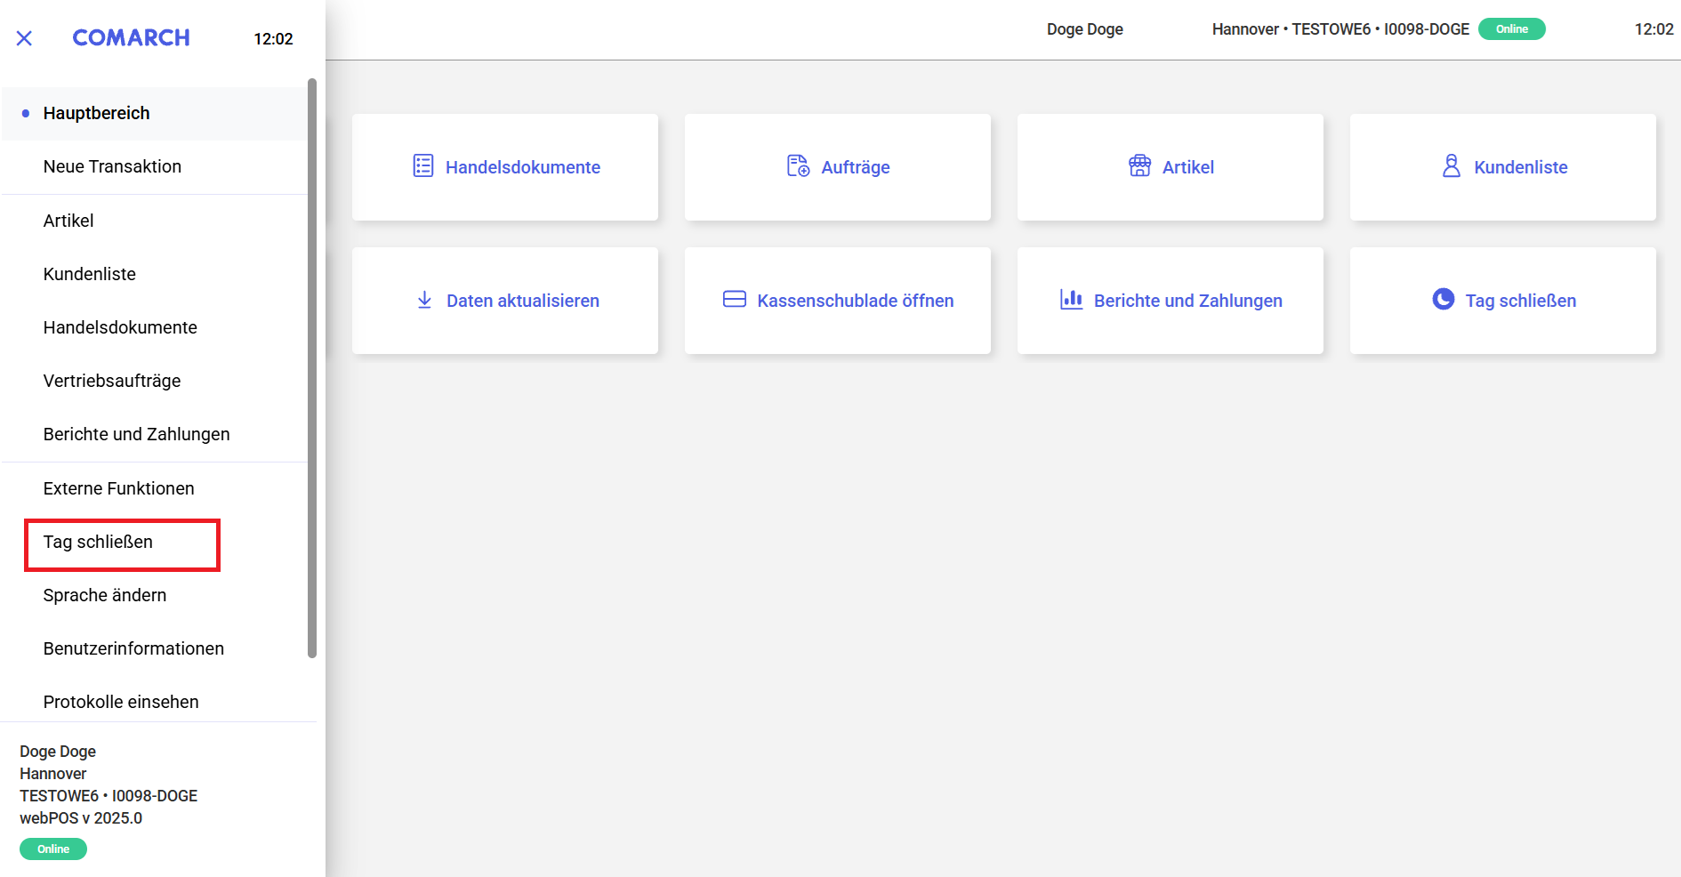Click the Artikel shop icon on tile
Viewport: 1681px width, 877px height.
(1139, 166)
